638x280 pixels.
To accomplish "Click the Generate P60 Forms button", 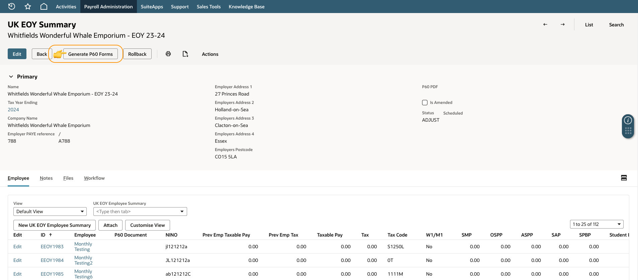I will [90, 54].
